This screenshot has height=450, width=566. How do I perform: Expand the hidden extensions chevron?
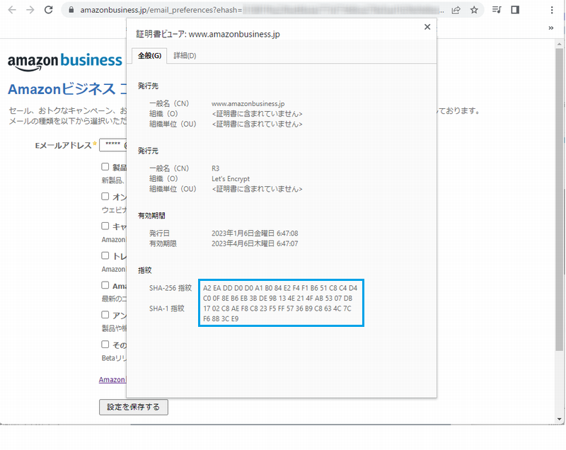551,28
